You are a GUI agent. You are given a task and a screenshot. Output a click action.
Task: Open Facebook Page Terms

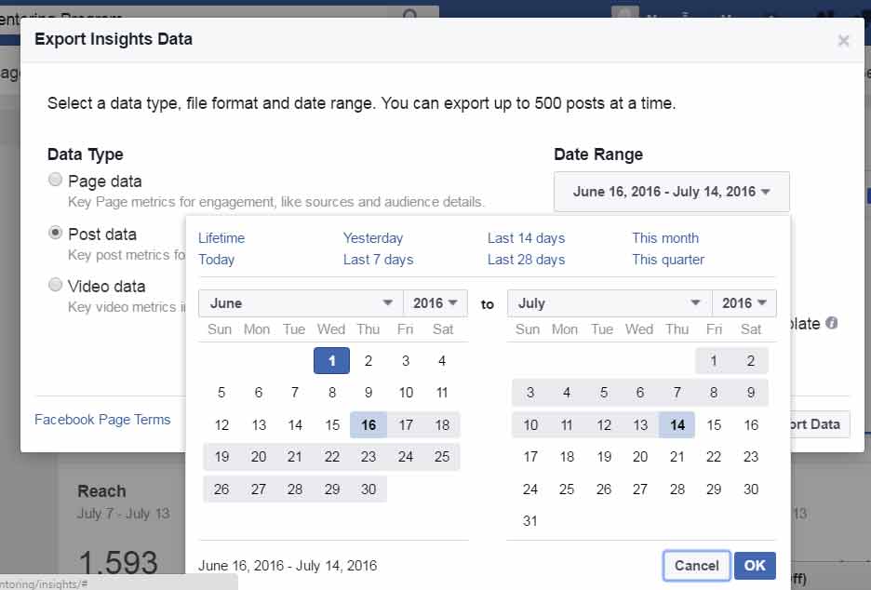click(102, 420)
